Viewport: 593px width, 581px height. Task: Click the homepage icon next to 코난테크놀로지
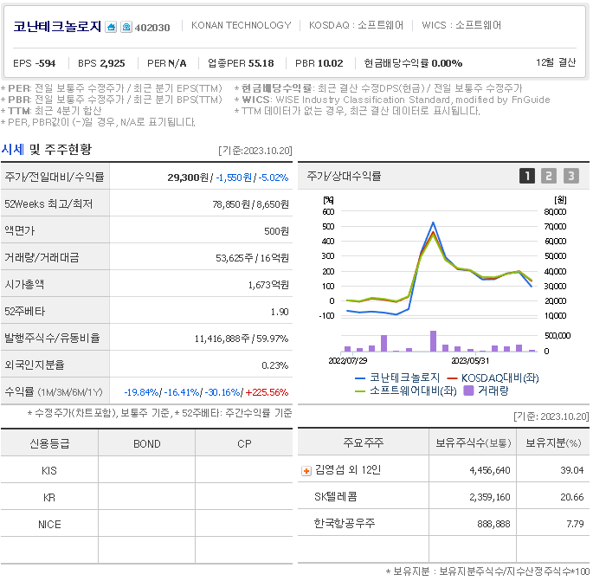pyautogui.click(x=111, y=27)
